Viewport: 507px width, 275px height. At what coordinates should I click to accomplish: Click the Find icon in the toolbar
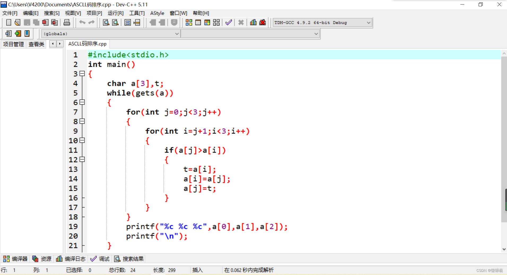click(x=106, y=22)
